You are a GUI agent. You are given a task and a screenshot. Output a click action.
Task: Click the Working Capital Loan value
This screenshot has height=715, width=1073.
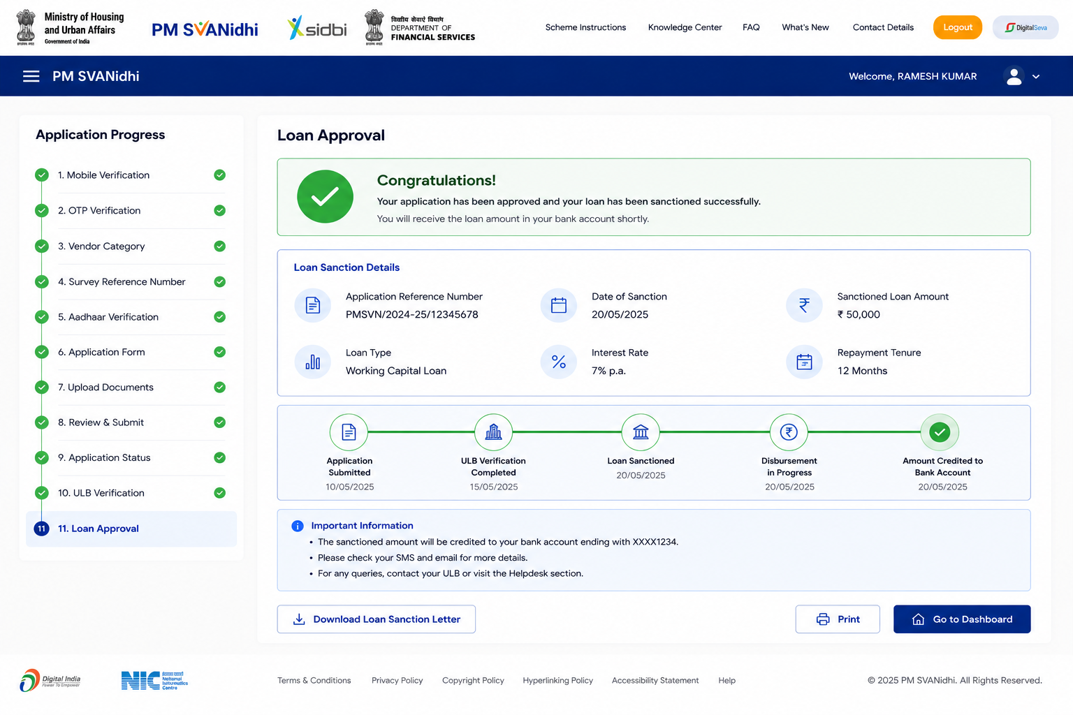tap(396, 371)
